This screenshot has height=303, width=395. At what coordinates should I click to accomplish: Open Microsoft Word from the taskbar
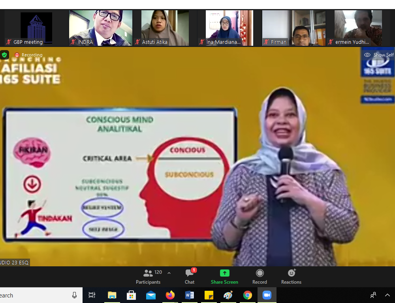(190, 295)
